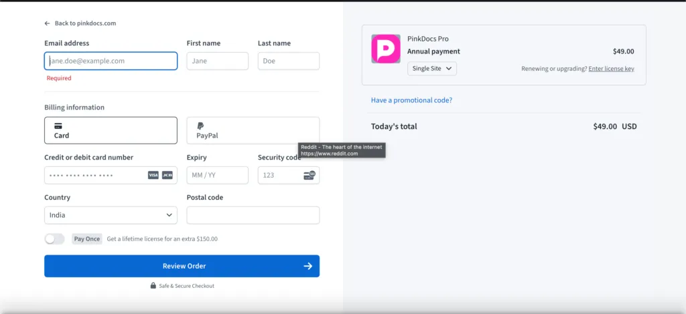The height and width of the screenshot is (314, 686).
Task: Click the CVC security code icon
Action: click(309, 175)
